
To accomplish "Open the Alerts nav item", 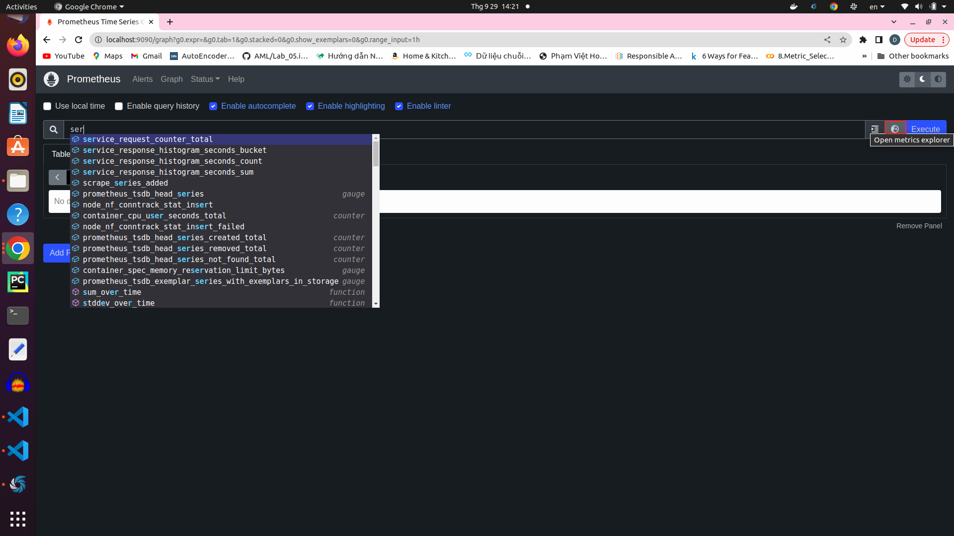I will 142,79.
